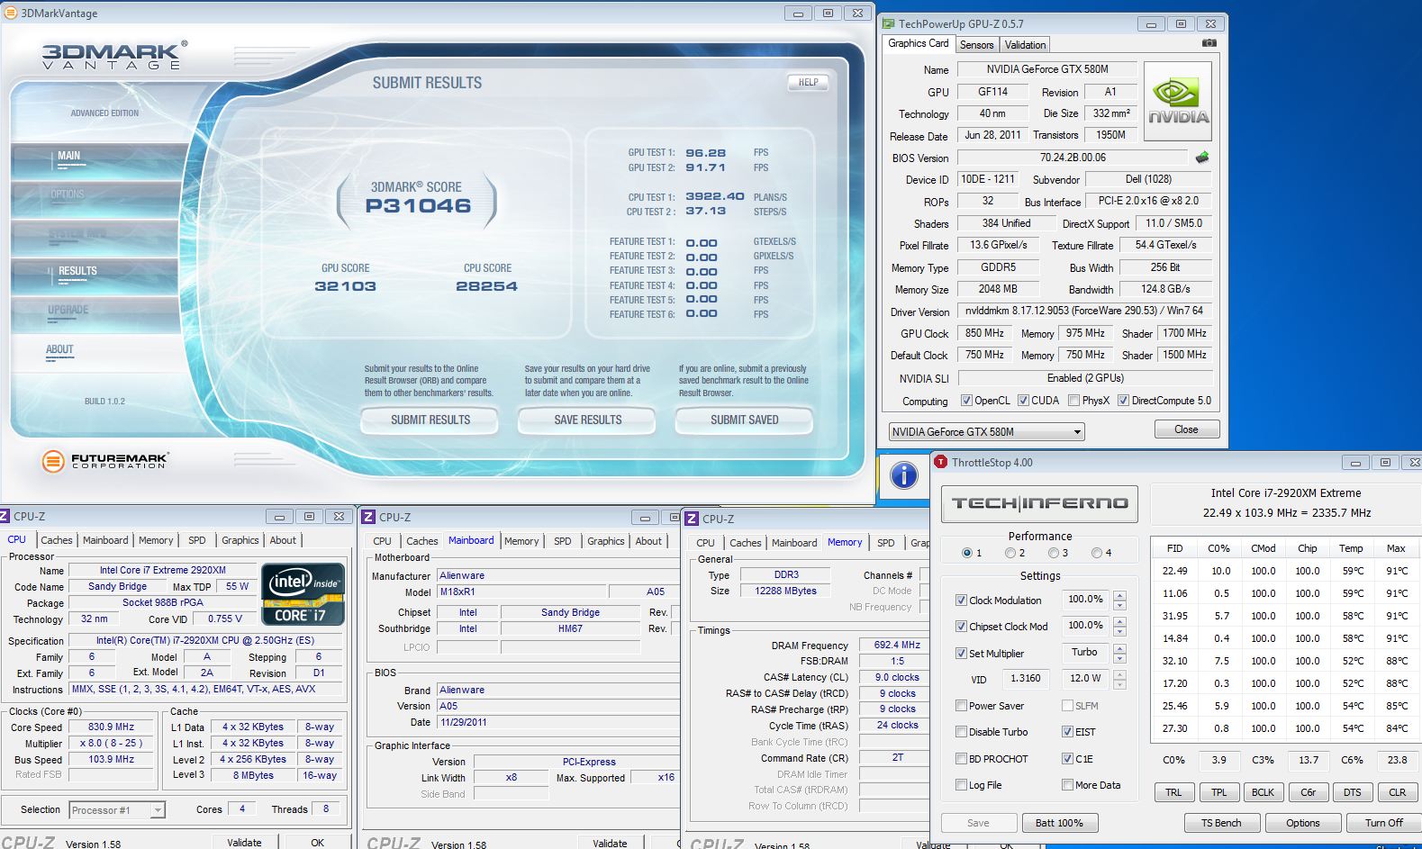Click the BCLK button in ThrottleStop
Image resolution: width=1422 pixels, height=849 pixels.
[1263, 792]
